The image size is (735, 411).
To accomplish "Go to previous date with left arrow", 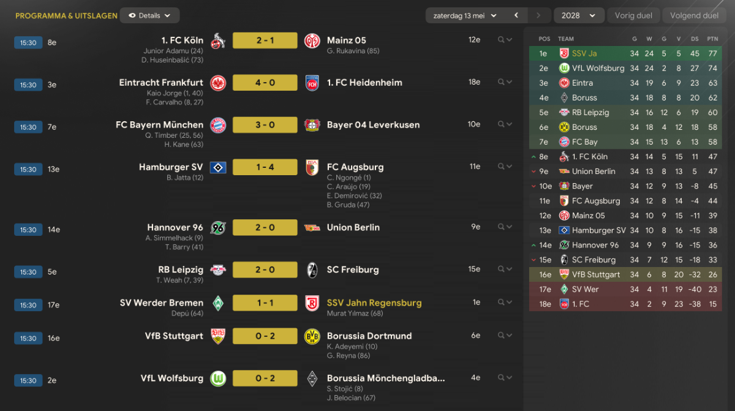I will [x=516, y=15].
